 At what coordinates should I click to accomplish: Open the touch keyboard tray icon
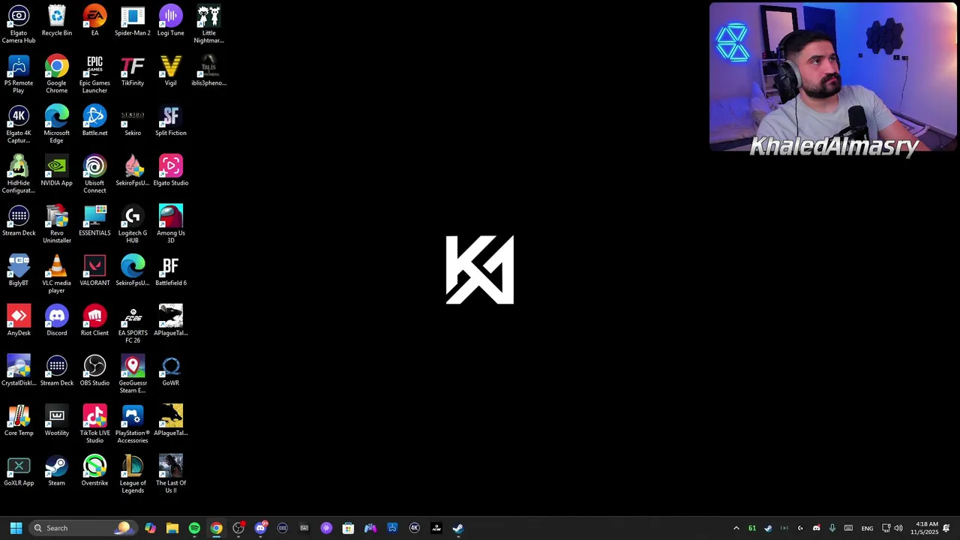click(848, 528)
